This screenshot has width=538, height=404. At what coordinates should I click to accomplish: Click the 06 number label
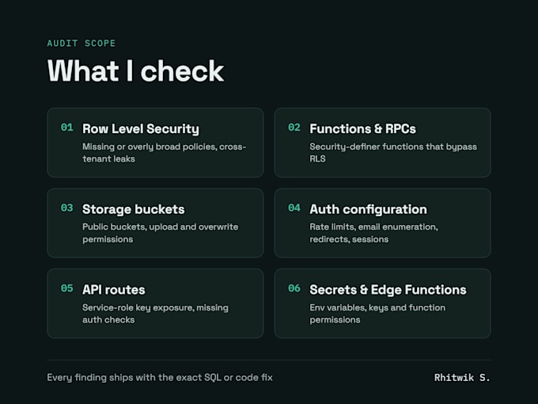tap(294, 288)
